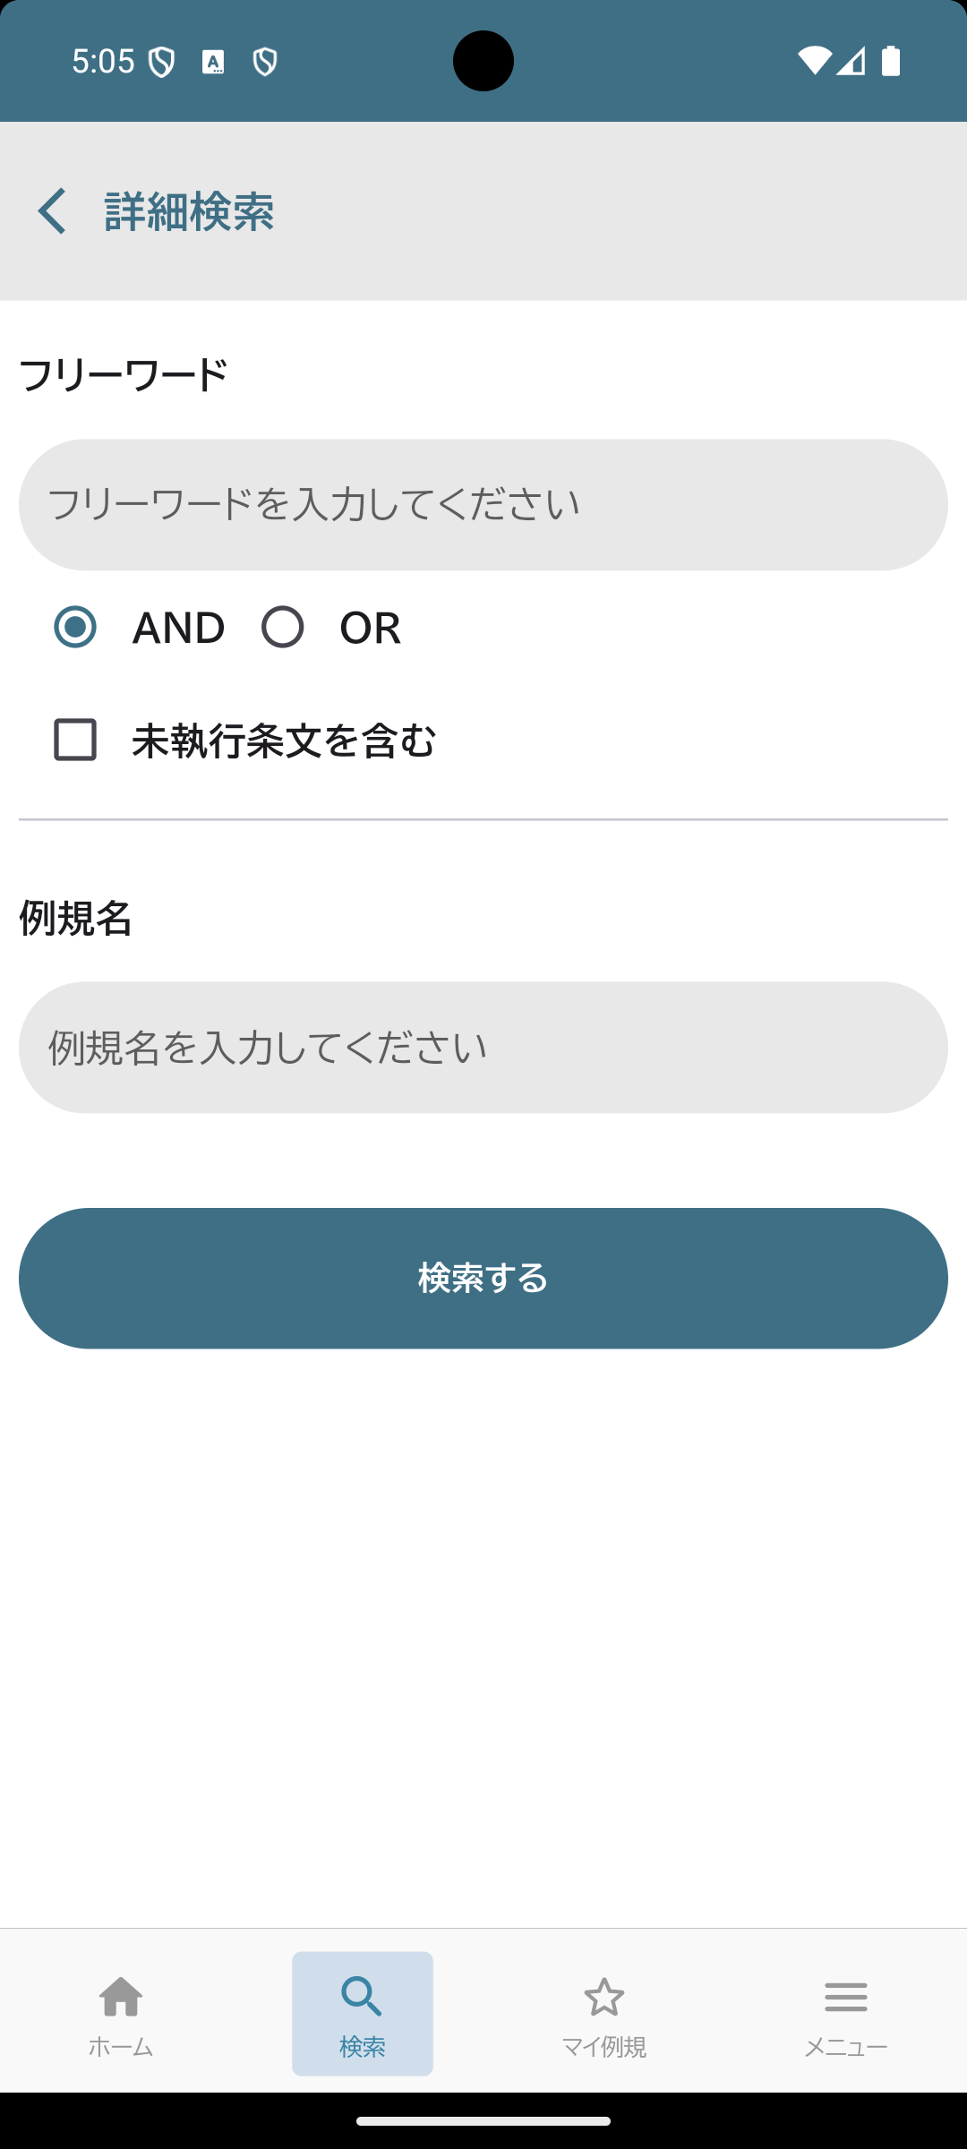
Task: Tap the cellular signal icon
Action: click(x=851, y=61)
